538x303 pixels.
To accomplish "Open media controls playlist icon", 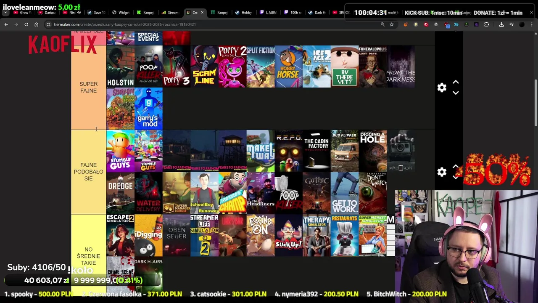I will [512, 24].
